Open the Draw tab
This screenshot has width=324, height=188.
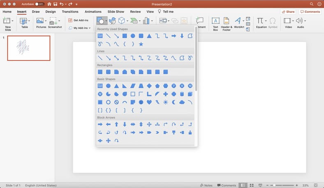[36, 12]
